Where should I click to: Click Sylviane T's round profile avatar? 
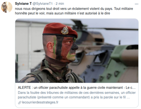click(7, 7)
